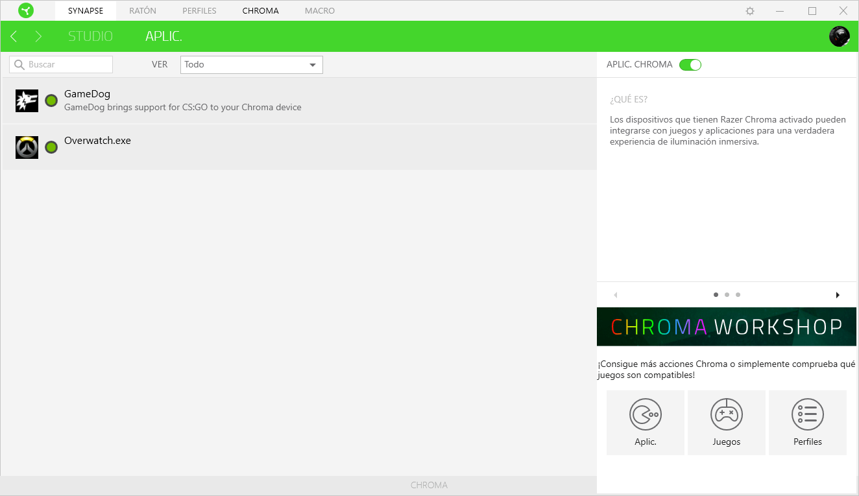Open the settings gear icon
859x496 pixels.
[750, 11]
